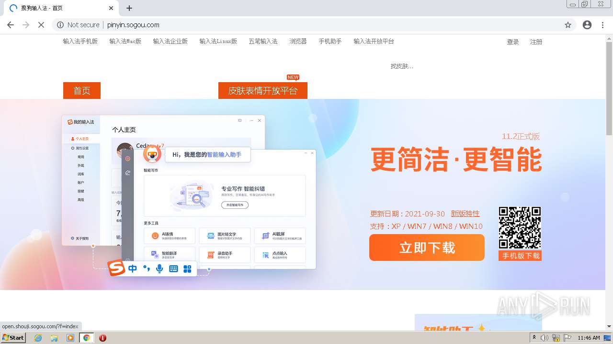Viewport: 613px width, 344px height.
Task: Click the Chrome taskbar button
Action: tap(87, 338)
